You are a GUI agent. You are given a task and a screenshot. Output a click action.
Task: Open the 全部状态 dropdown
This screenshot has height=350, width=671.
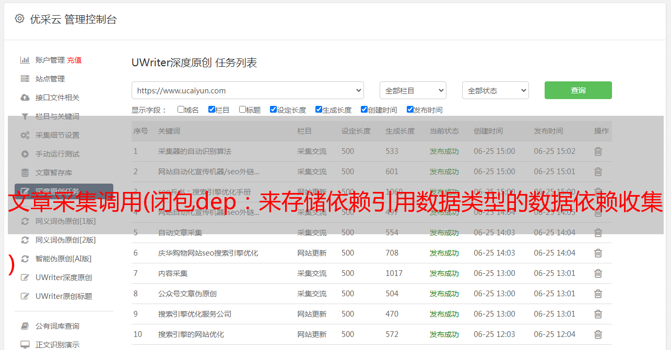[x=496, y=90]
